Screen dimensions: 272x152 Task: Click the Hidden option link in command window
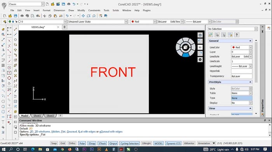coord(56,132)
